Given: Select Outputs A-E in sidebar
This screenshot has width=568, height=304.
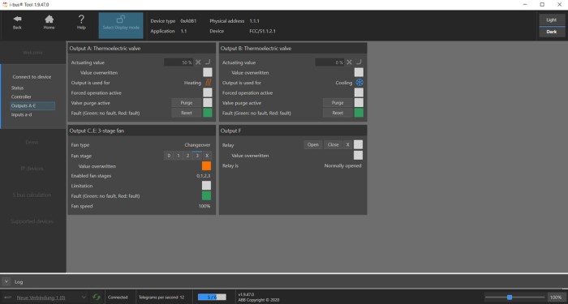Looking at the screenshot, I should tap(32, 105).
